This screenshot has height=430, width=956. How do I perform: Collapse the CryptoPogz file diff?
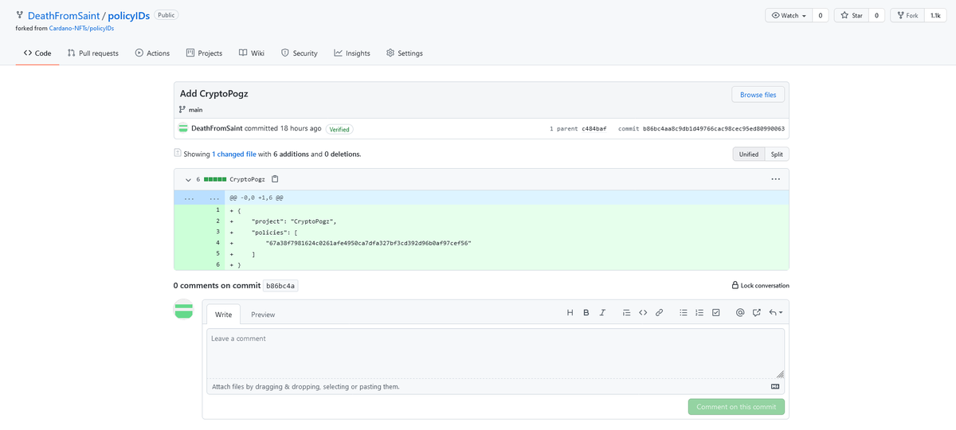[x=188, y=179]
